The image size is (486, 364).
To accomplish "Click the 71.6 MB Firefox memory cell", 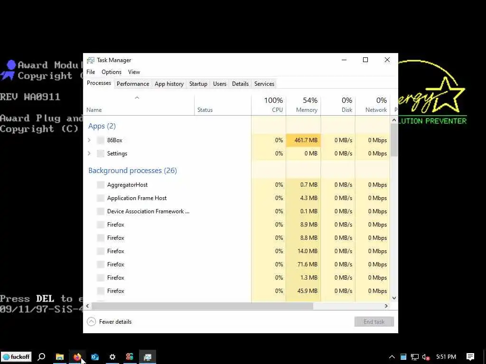I will click(x=303, y=264).
